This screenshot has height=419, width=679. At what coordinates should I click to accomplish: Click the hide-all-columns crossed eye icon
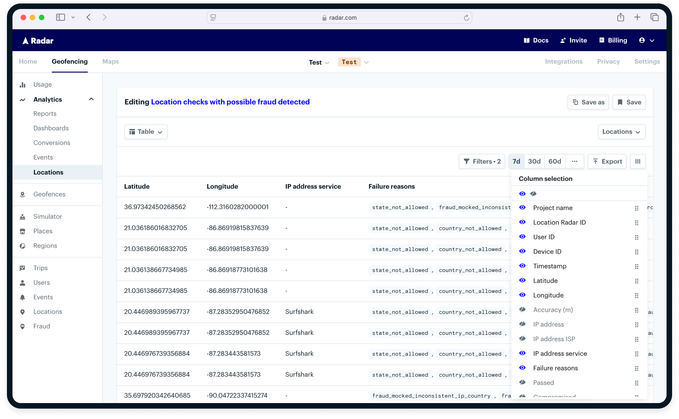click(533, 194)
